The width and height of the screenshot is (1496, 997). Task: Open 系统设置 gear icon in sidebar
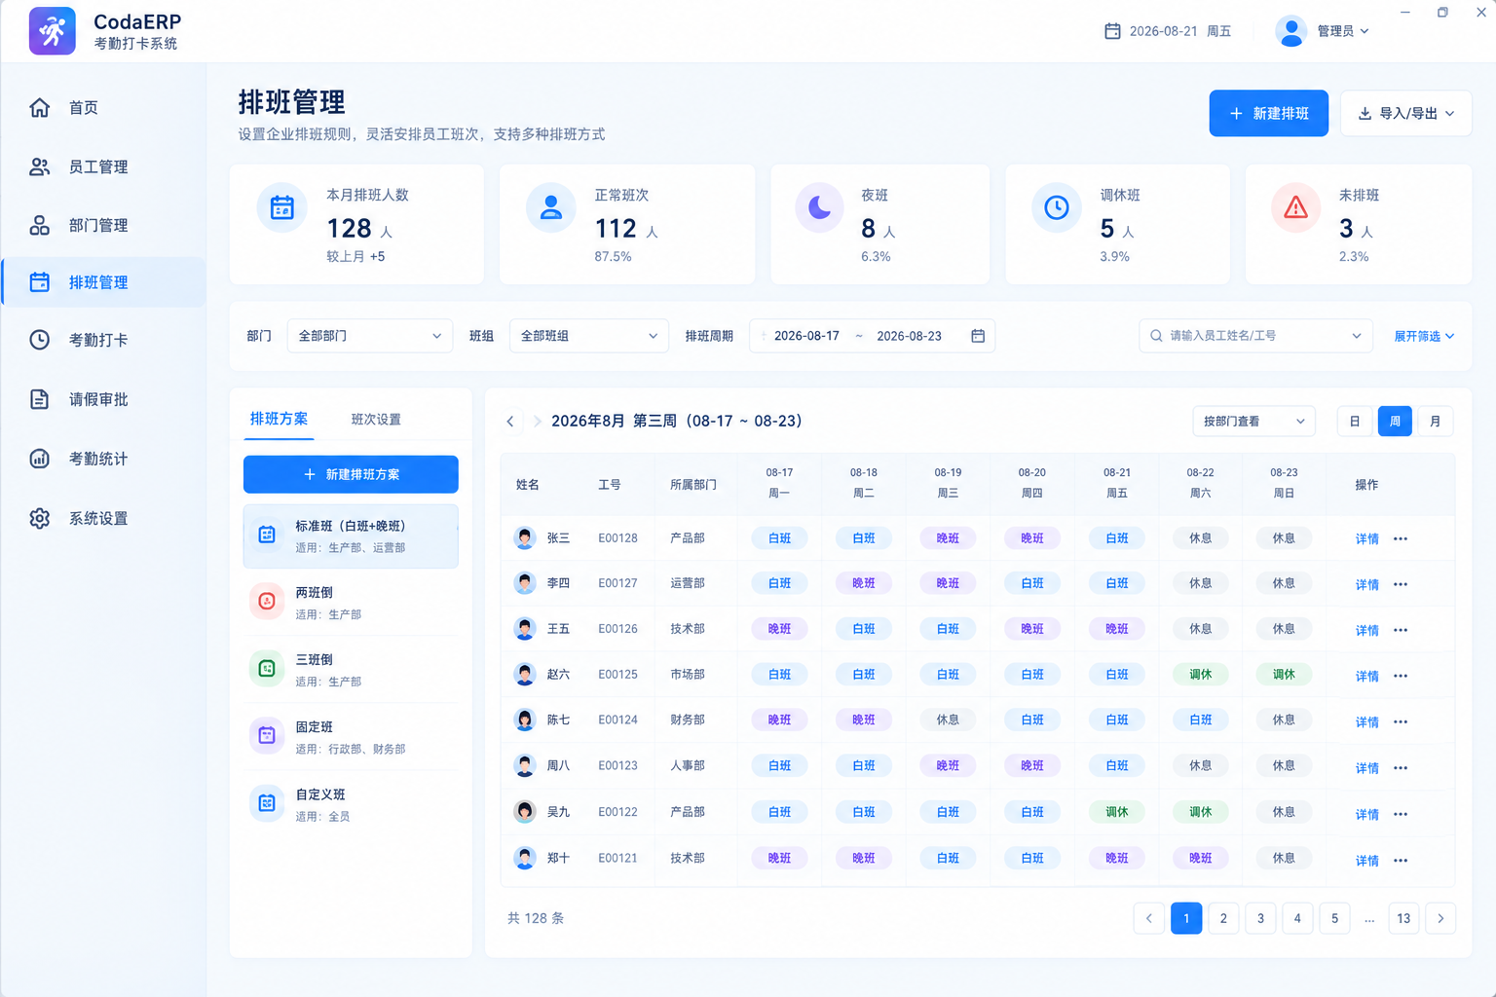pyautogui.click(x=39, y=518)
